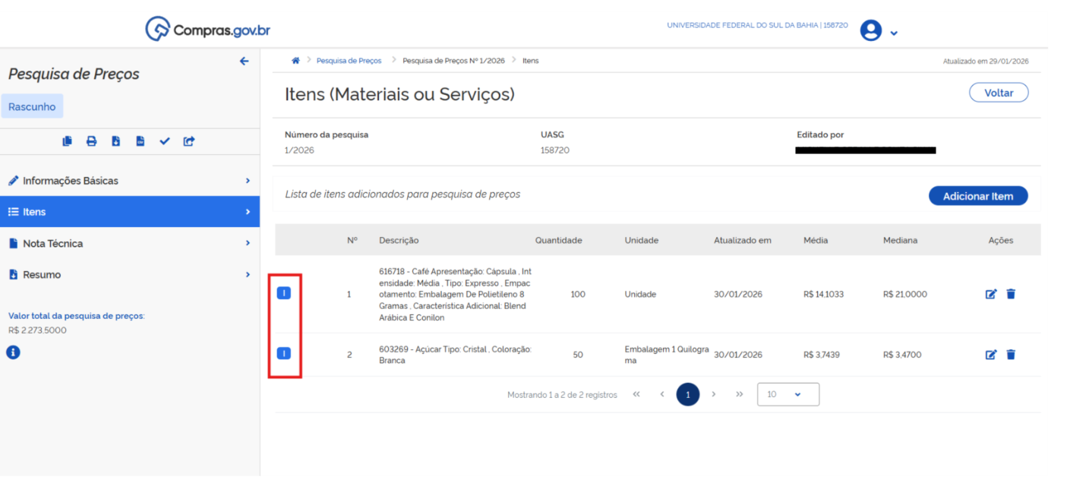Click the checkmark icon in sidebar toolbar
Viewport: 1089px width, 483px height.
(165, 141)
